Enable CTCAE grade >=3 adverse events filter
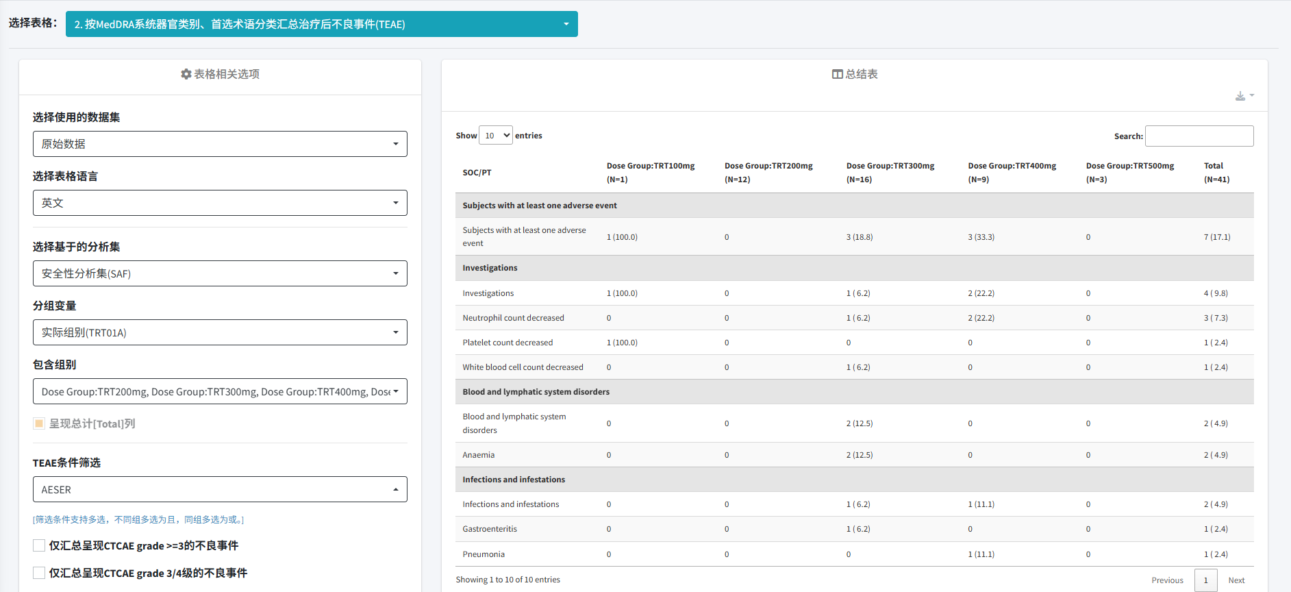This screenshot has height=592, width=1291. pyautogui.click(x=39, y=545)
